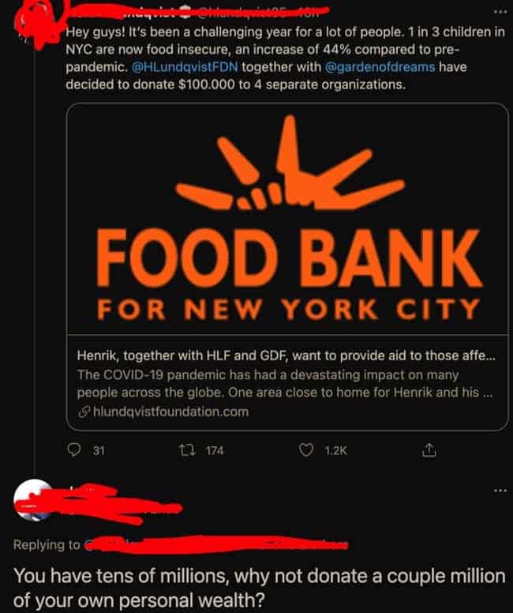The image size is (513, 613).
Task: Click the chain link icon beside hlundqvistfoundation.com
Action: tap(84, 412)
